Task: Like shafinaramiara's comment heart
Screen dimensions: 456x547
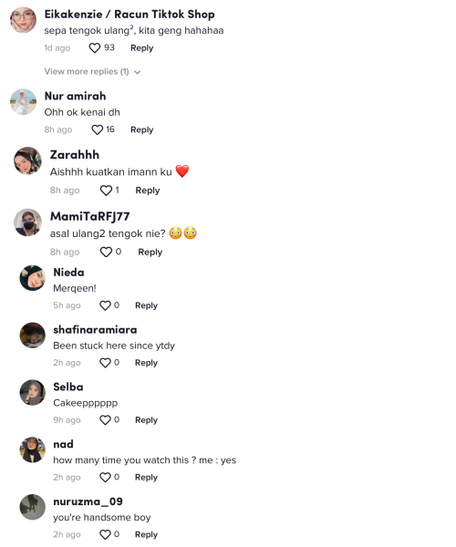Action: tap(105, 363)
